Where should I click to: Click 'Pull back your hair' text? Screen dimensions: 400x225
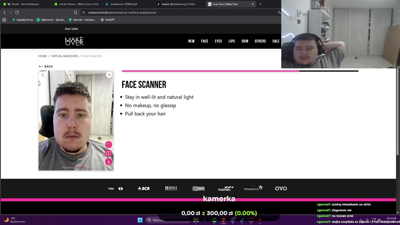(145, 114)
